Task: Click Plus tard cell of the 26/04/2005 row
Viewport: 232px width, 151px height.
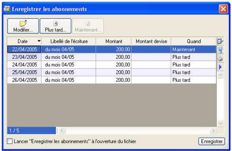Action: click(x=194, y=80)
